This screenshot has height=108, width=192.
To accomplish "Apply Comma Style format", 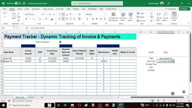I will [x=97, y=19].
